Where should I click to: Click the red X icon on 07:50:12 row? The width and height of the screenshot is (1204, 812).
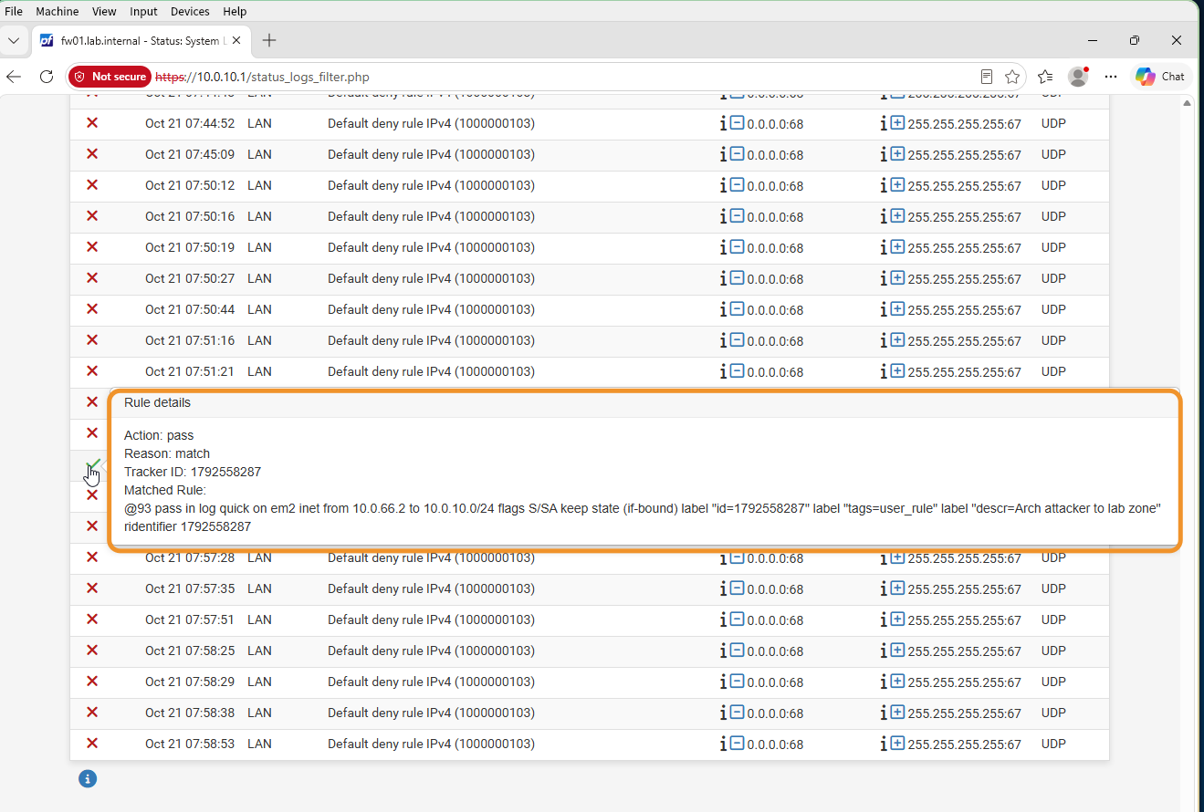pos(92,185)
